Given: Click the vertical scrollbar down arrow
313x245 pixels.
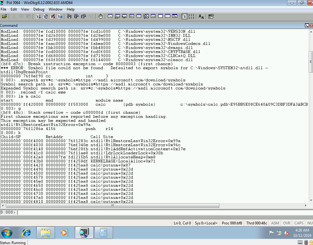Looking at the screenshot, I should click(x=311, y=200).
